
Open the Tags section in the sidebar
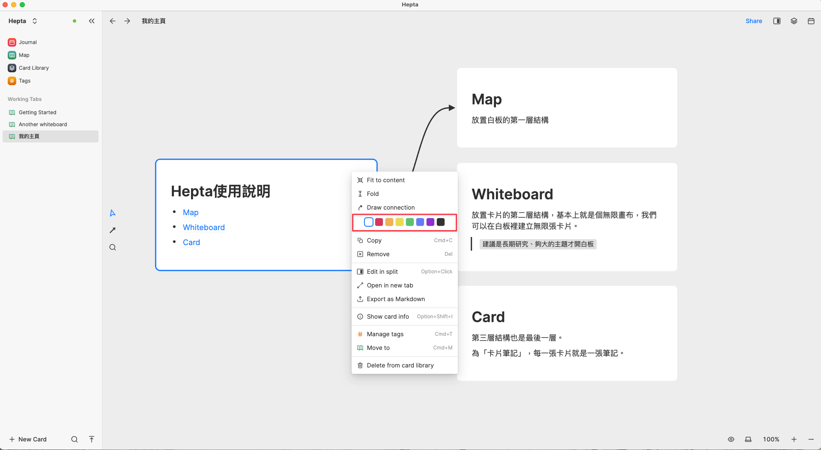[x=24, y=80]
